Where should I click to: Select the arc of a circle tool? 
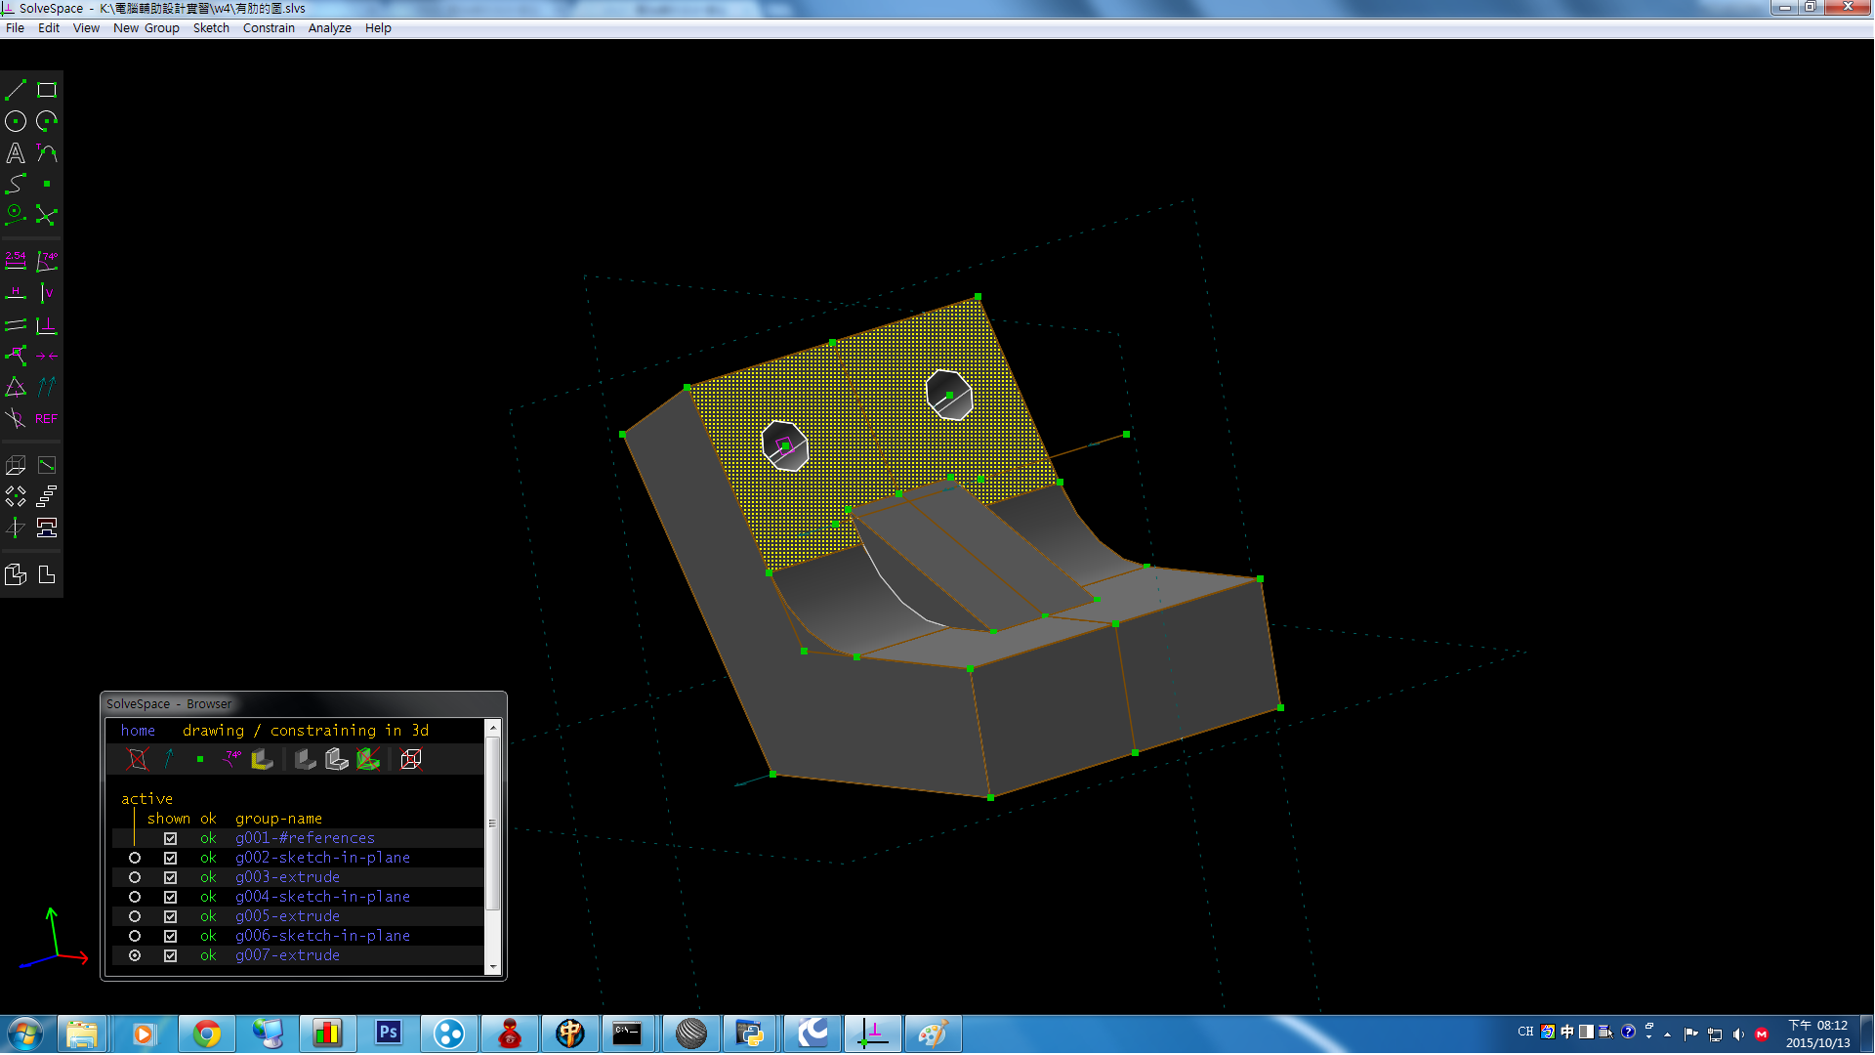pyautogui.click(x=47, y=121)
